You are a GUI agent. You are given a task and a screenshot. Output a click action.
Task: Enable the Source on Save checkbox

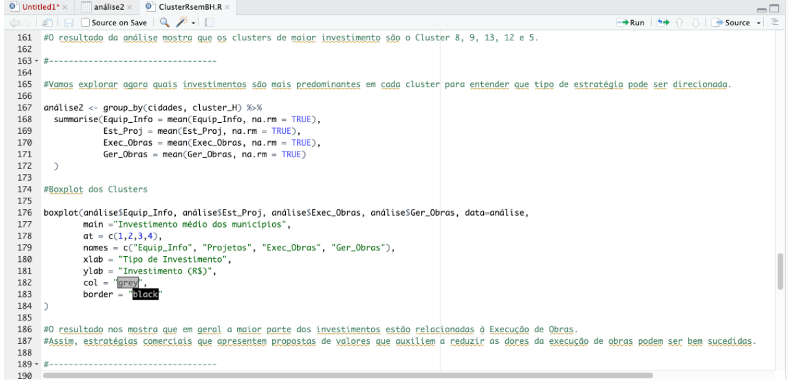coord(86,20)
